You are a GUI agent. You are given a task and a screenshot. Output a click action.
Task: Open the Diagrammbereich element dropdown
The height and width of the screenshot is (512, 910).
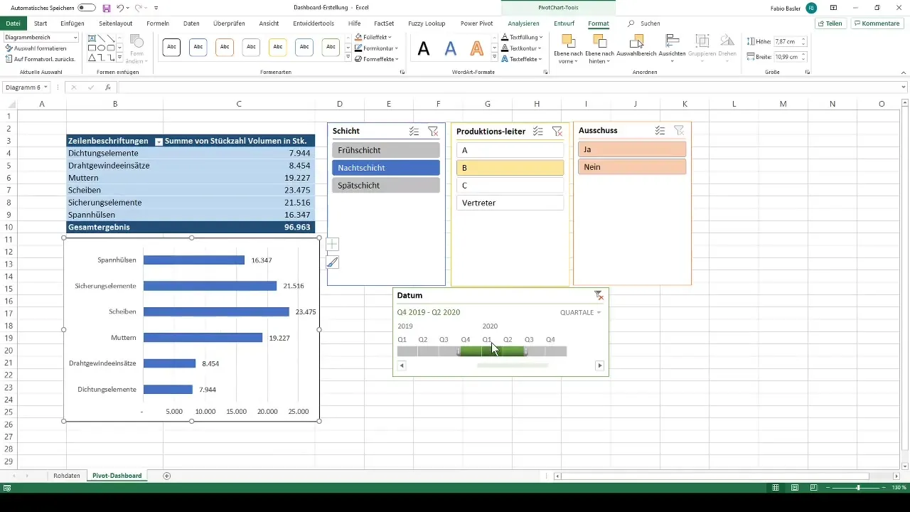75,37
